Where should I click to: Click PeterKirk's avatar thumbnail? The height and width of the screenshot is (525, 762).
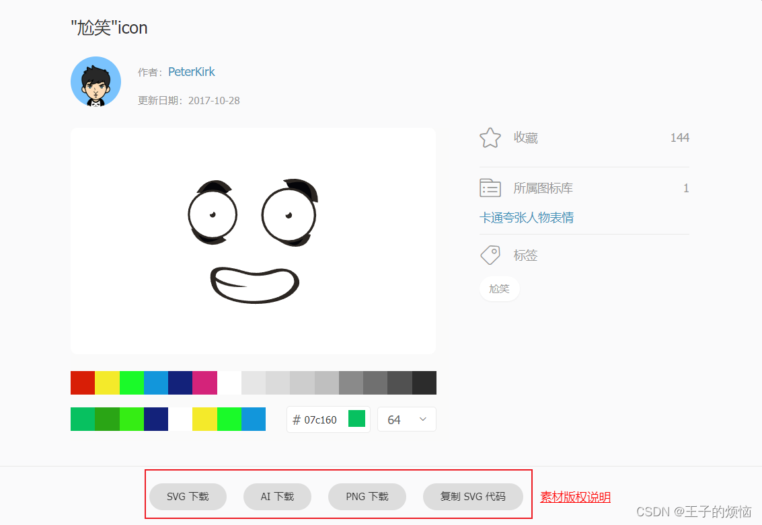pyautogui.click(x=96, y=81)
